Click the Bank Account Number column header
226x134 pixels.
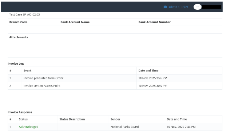click(x=154, y=22)
